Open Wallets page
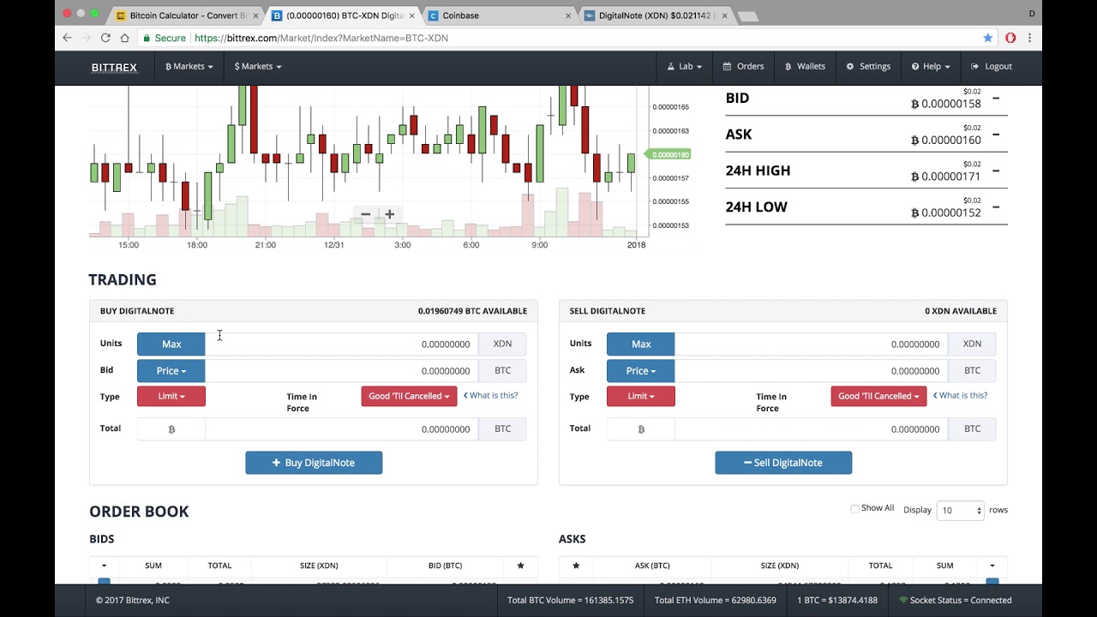Image resolution: width=1097 pixels, height=617 pixels. point(806,67)
